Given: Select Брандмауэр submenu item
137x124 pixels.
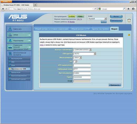Looking at the screenshot, I should coord(19,72).
